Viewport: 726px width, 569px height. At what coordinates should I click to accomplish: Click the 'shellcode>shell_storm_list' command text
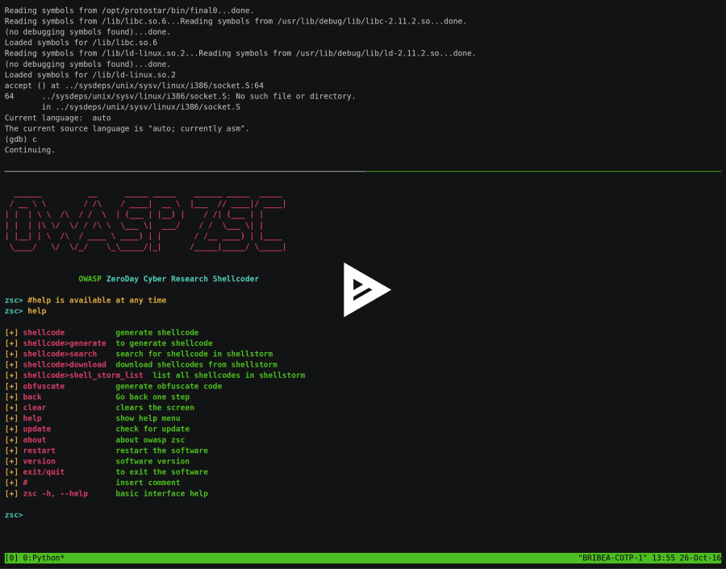click(x=83, y=376)
